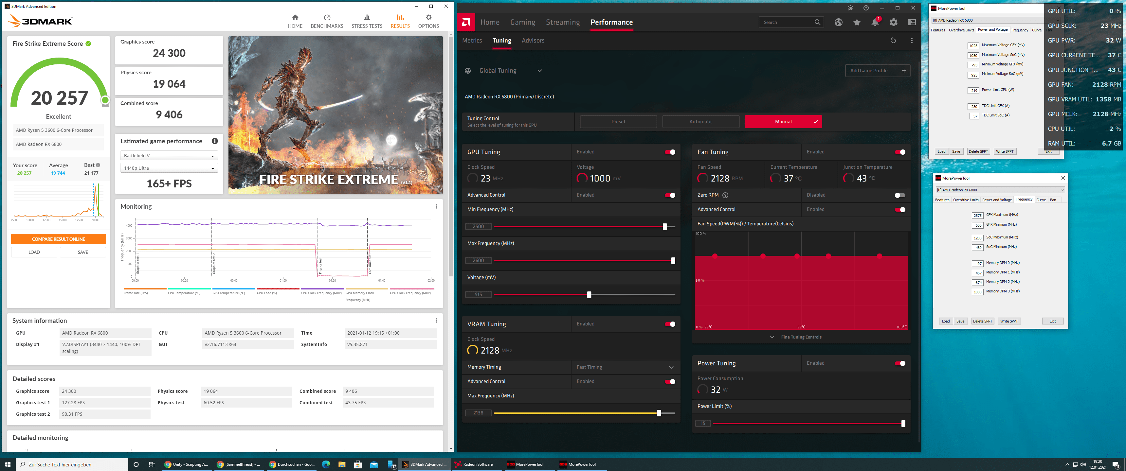Click Add Game Profile plus button
The image size is (1126, 471).
878,71
